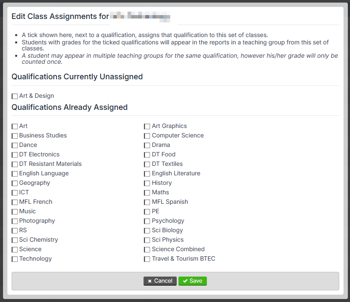This screenshot has width=350, height=302.
Task: Select the History checkbox
Action: pyautogui.click(x=147, y=184)
